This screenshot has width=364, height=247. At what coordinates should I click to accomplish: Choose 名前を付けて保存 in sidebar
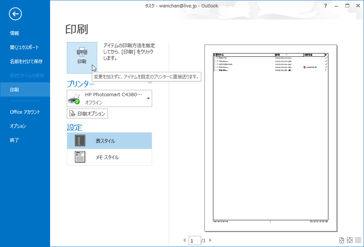26,62
